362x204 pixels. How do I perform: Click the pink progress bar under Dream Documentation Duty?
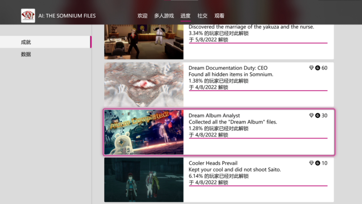tap(258, 91)
